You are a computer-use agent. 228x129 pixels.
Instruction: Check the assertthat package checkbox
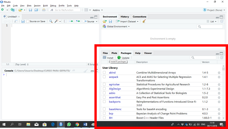point(104,97)
